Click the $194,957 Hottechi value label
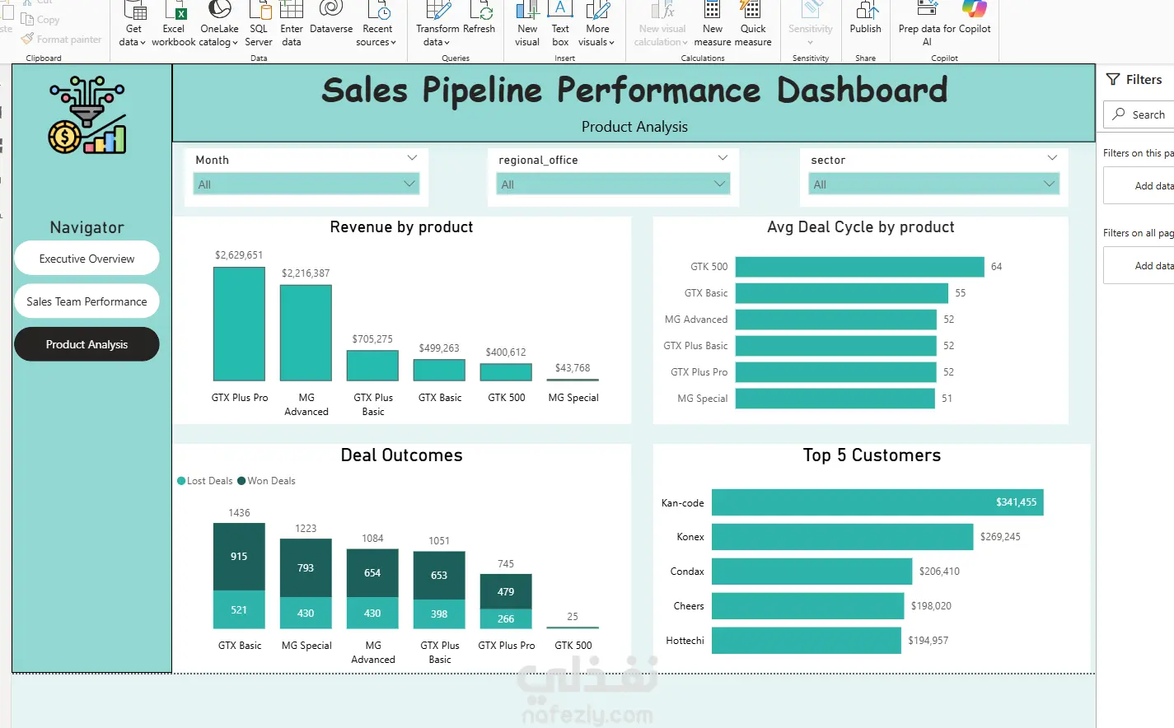This screenshot has height=728, width=1174. tap(928, 641)
